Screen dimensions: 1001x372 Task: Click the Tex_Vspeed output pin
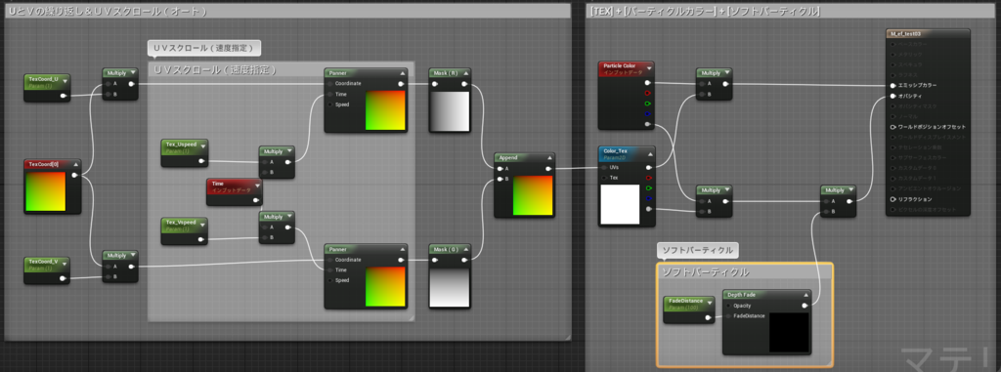[201, 239]
